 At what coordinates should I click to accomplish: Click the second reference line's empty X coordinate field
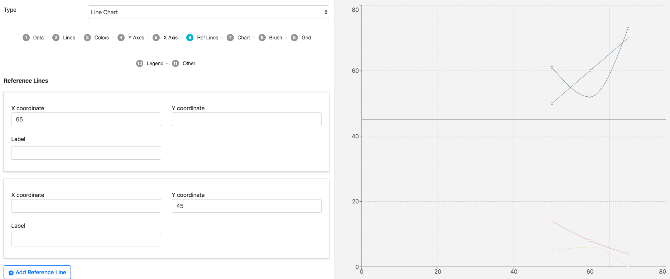point(86,206)
